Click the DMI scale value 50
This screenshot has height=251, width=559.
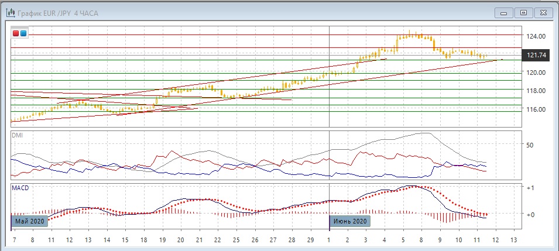point(531,145)
